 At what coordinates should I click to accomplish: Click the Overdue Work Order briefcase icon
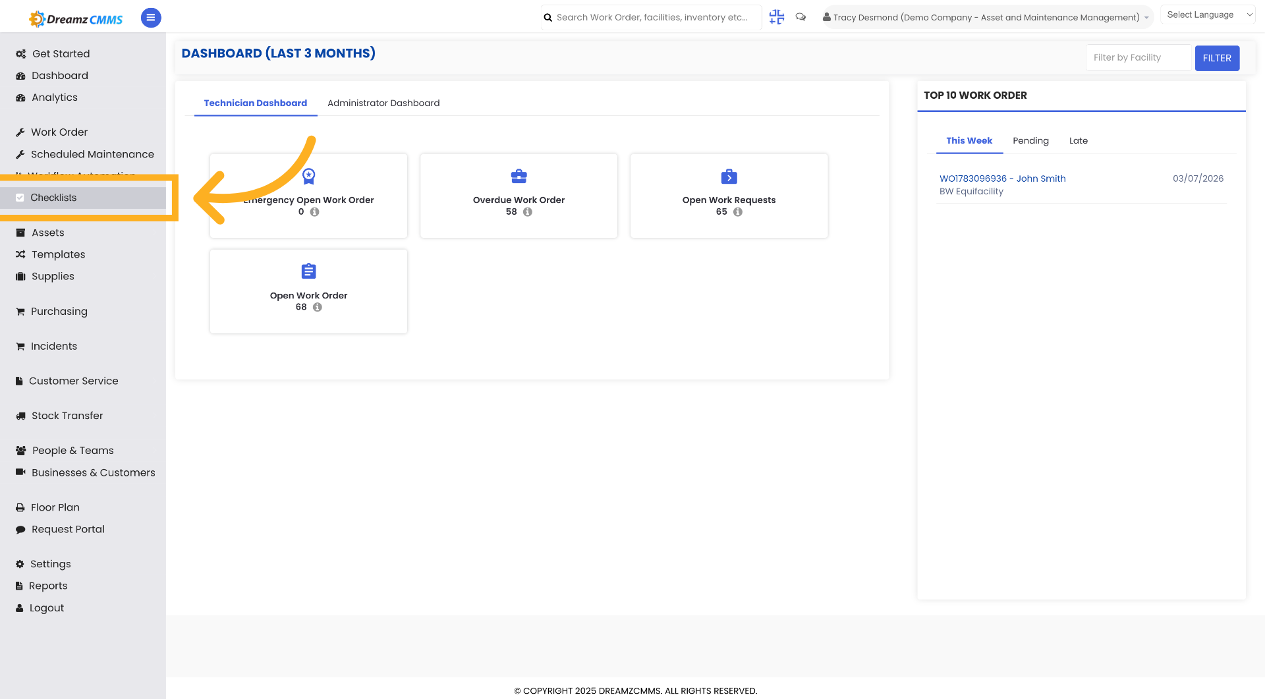click(519, 177)
